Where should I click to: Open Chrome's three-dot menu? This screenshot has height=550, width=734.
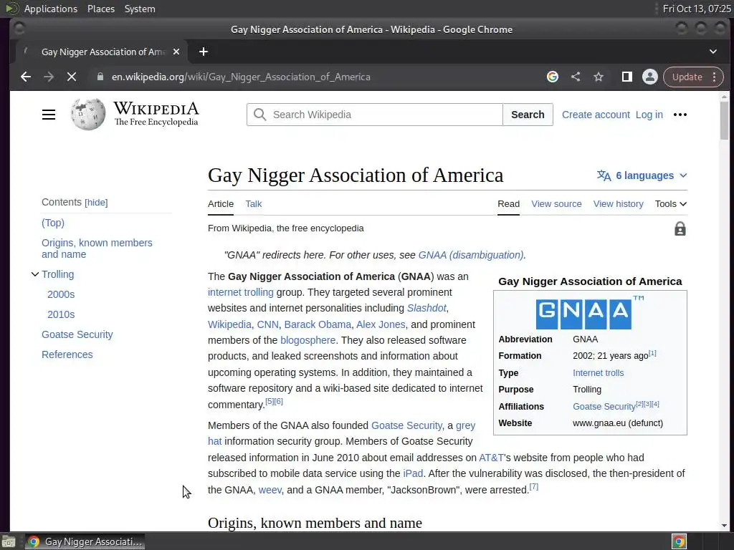click(x=715, y=77)
